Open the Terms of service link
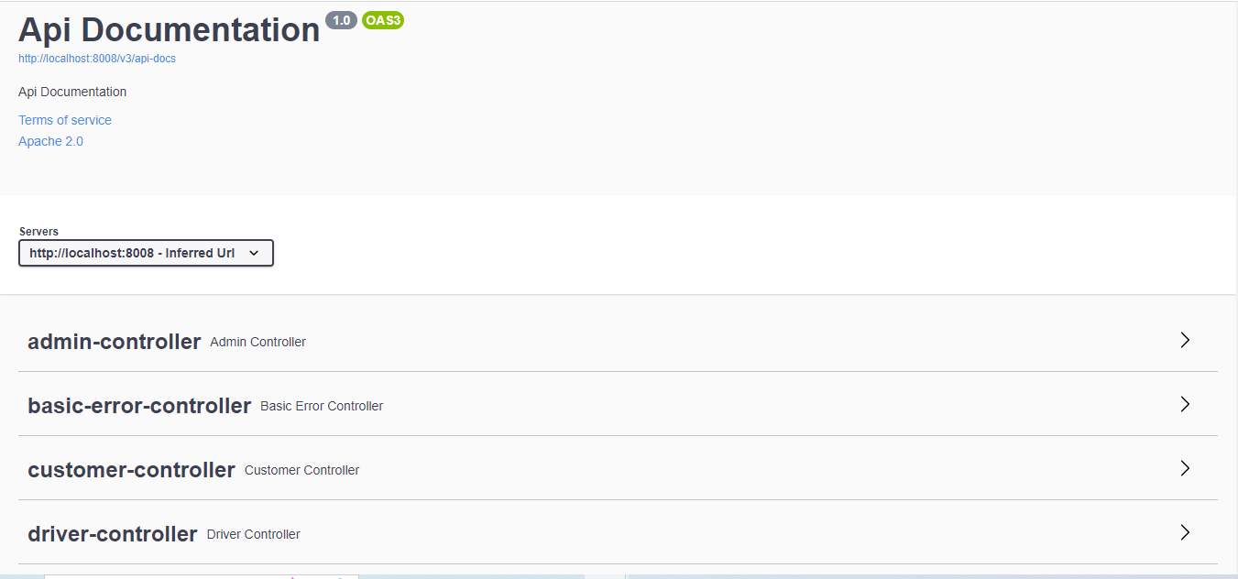Image resolution: width=1238 pixels, height=579 pixels. pyautogui.click(x=65, y=120)
